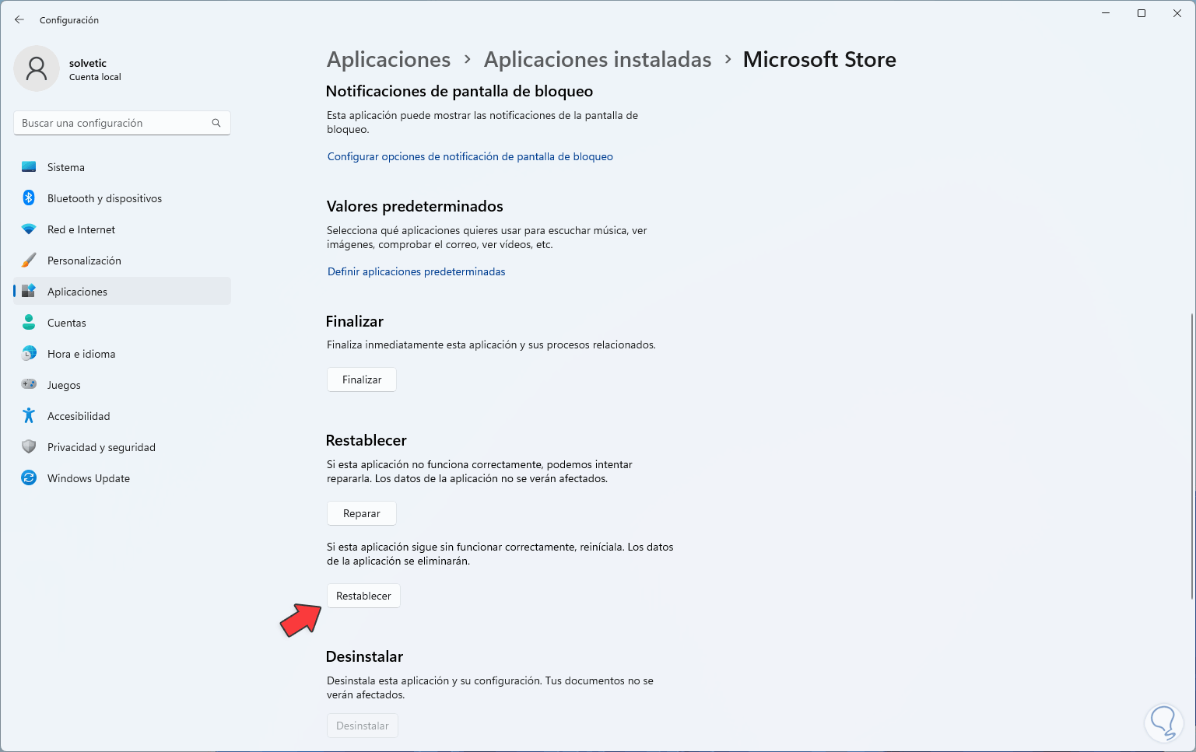This screenshot has width=1196, height=752.
Task: Open Definir aplicaciones predeterminadas link
Action: (x=416, y=271)
